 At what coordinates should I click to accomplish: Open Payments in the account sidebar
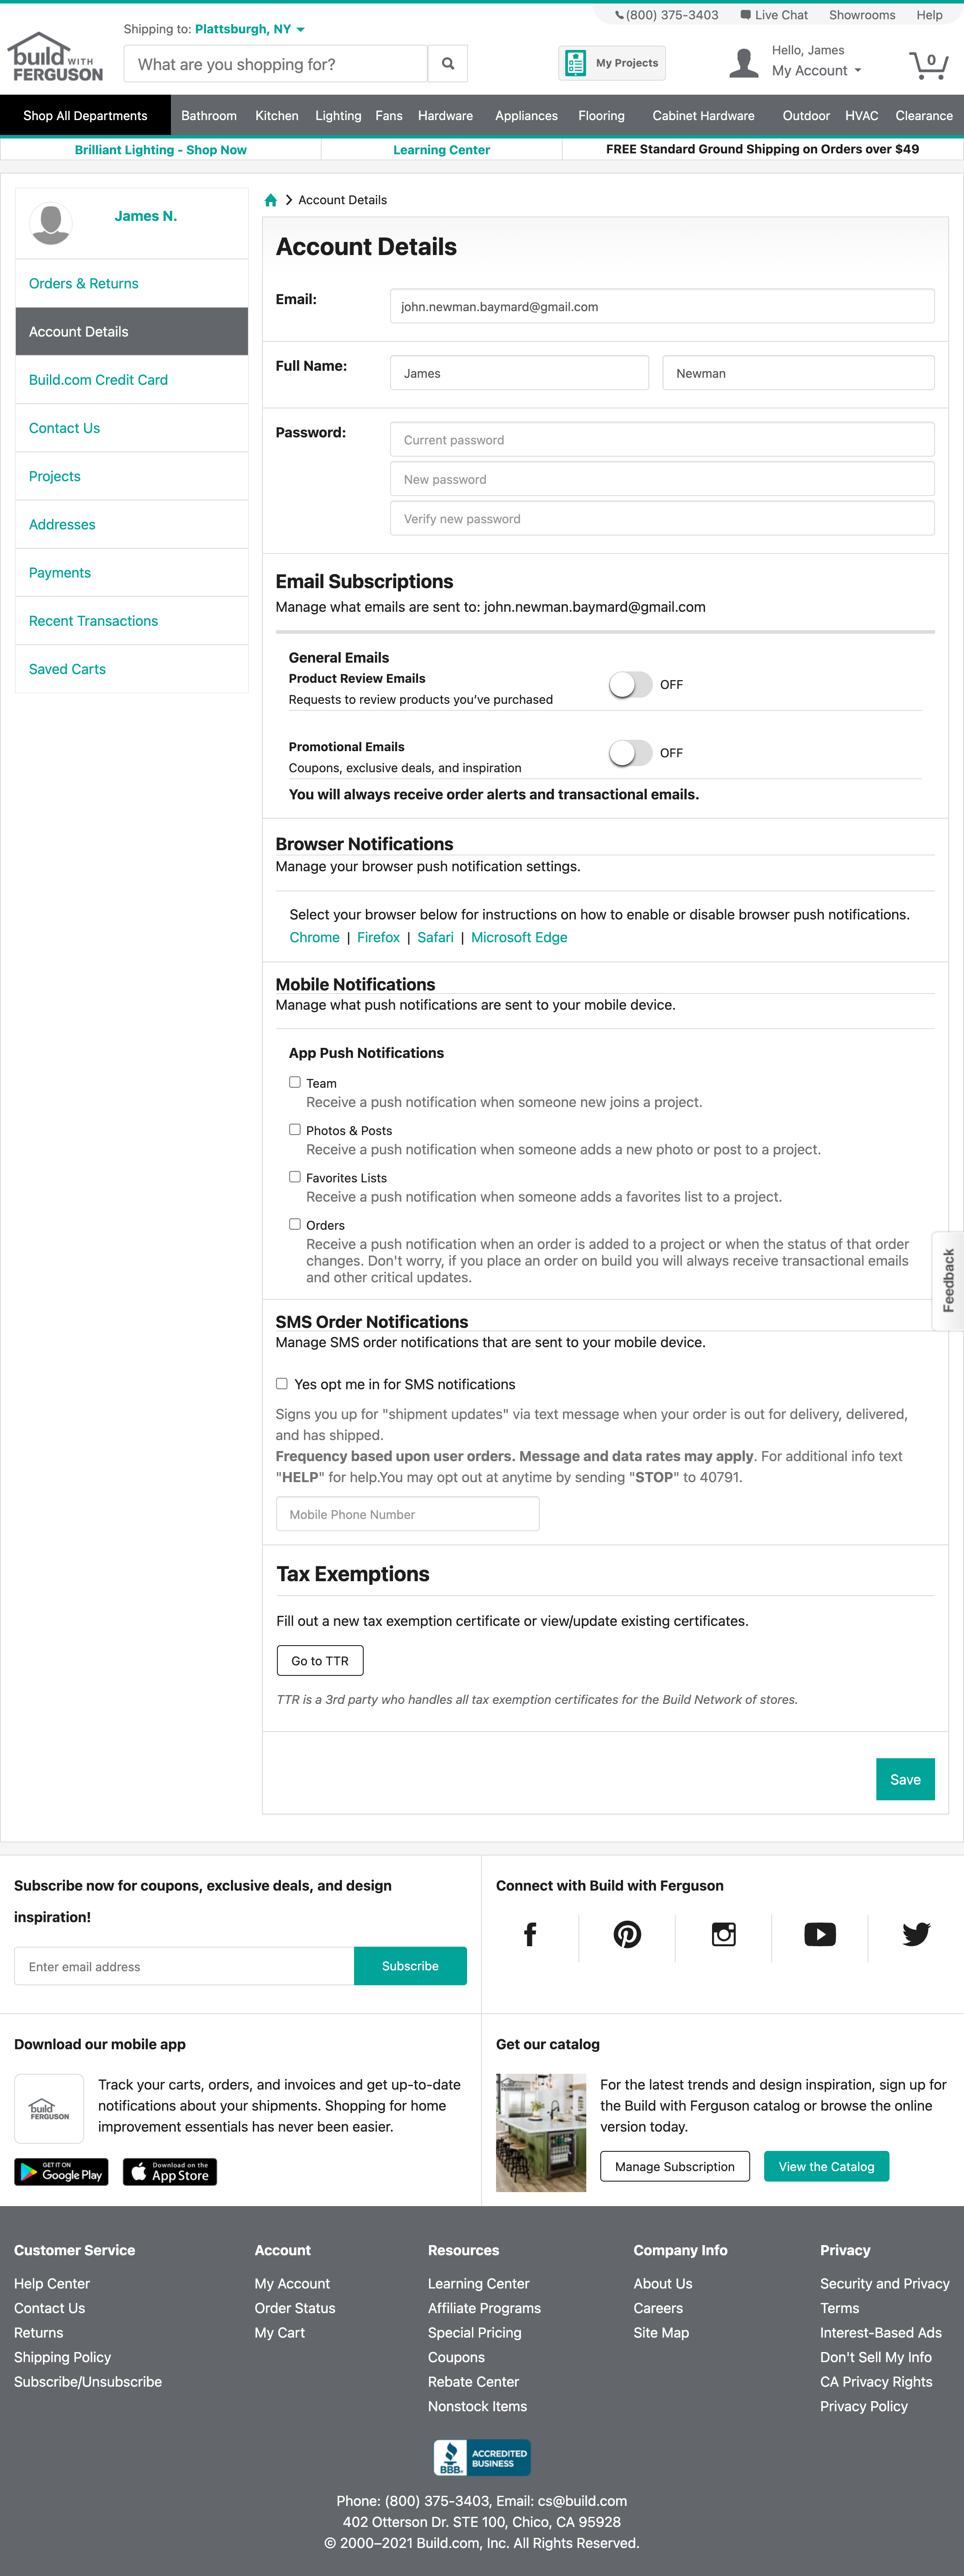tap(59, 572)
